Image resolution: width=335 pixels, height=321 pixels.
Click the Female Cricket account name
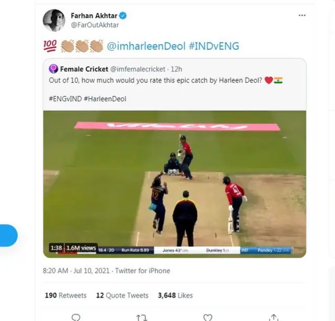(84, 69)
